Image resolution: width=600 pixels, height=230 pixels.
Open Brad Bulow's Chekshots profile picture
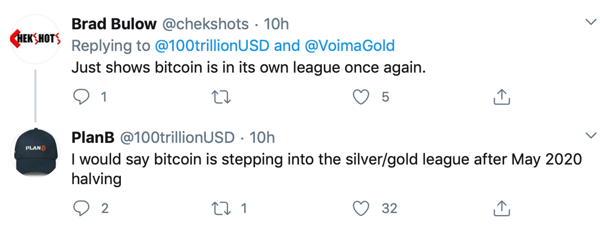pos(35,38)
